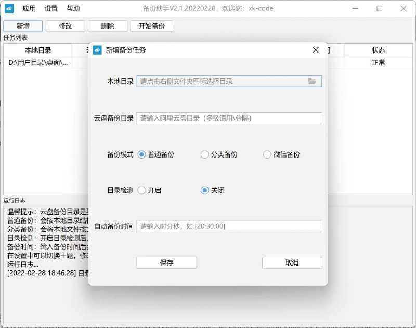
Task: Select the 普通备份 backup mode
Action: [x=140, y=154]
